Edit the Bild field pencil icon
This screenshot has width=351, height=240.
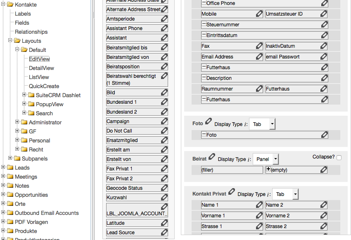[164, 92]
